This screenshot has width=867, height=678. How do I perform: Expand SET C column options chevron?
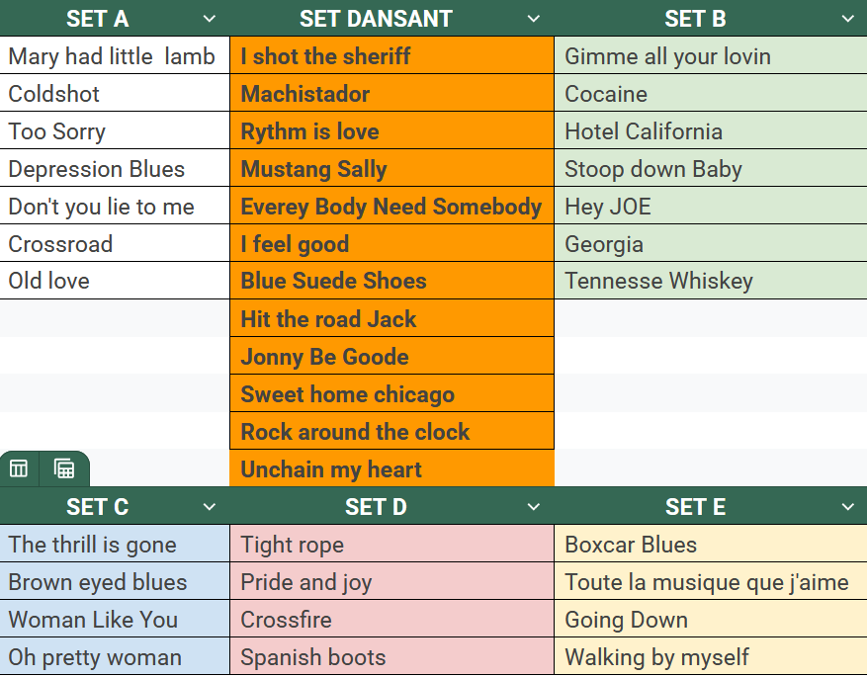click(209, 507)
